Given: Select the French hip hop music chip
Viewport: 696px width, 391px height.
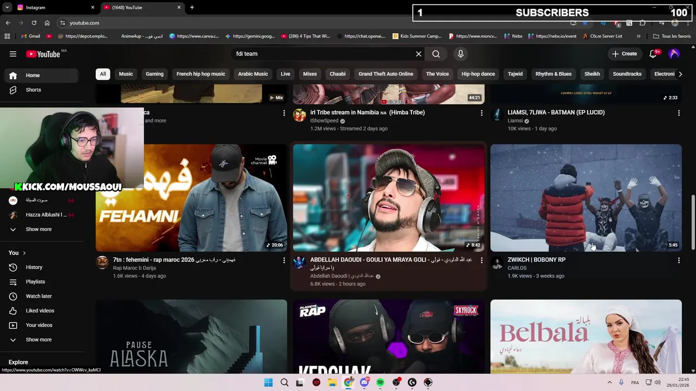Looking at the screenshot, I should pos(201,74).
